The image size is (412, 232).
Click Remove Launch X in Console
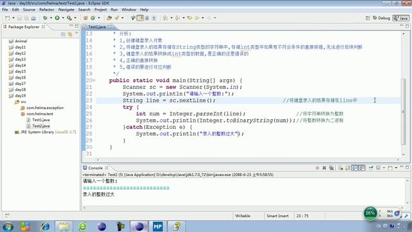click(324, 168)
